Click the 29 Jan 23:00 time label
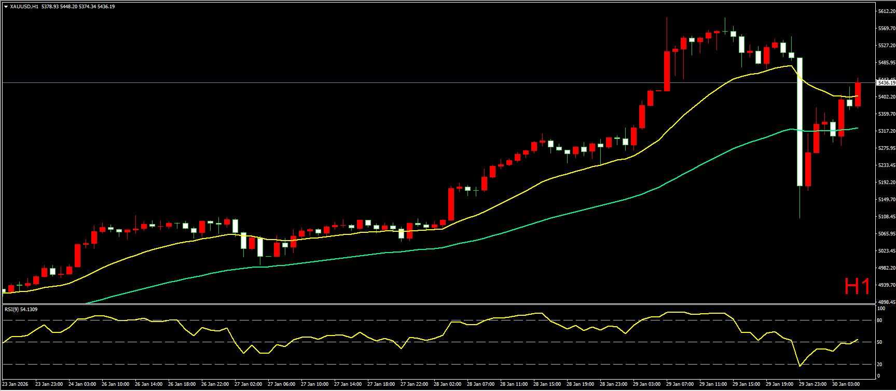The image size is (896, 391). [812, 384]
